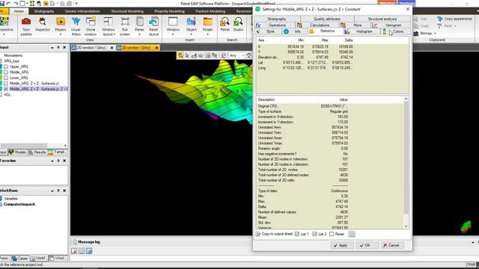
Task: Click the Clone window icon
Action: [x=91, y=26]
